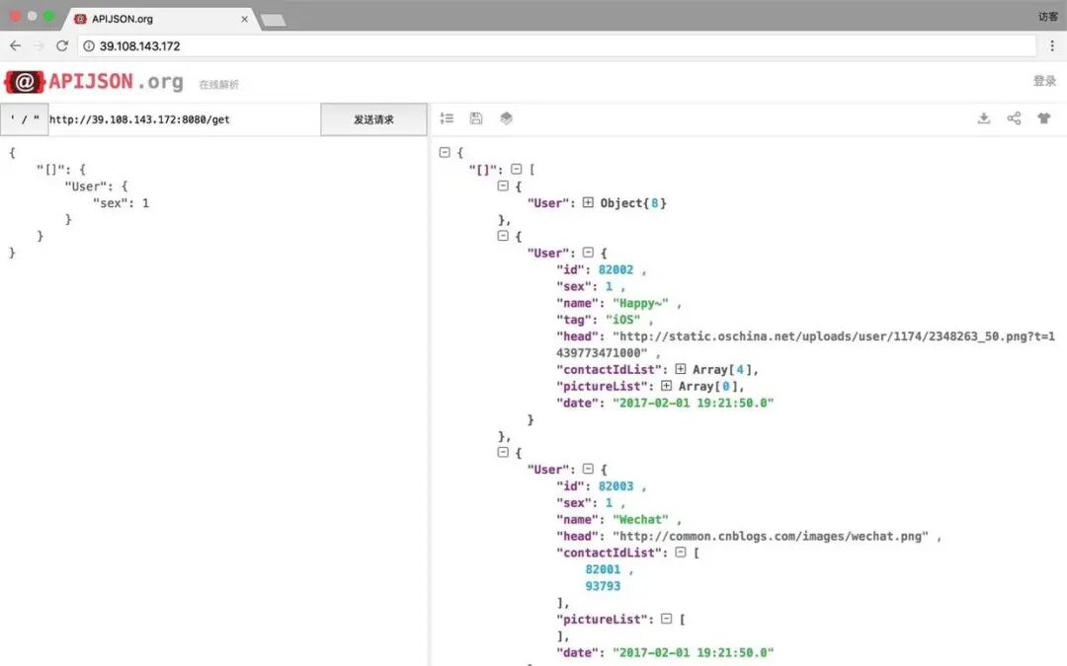Image resolution: width=1067 pixels, height=666 pixels.
Task: Click the request JSON editor on "sex": 1
Action: [122, 202]
